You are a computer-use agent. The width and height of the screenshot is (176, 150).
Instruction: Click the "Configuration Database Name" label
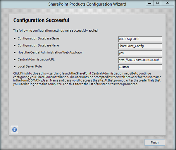(38, 45)
